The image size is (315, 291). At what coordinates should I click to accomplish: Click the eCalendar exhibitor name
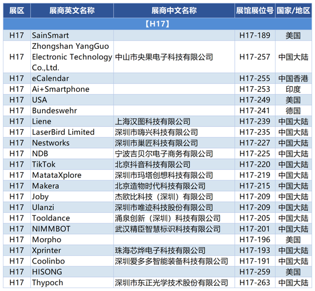pos(50,78)
